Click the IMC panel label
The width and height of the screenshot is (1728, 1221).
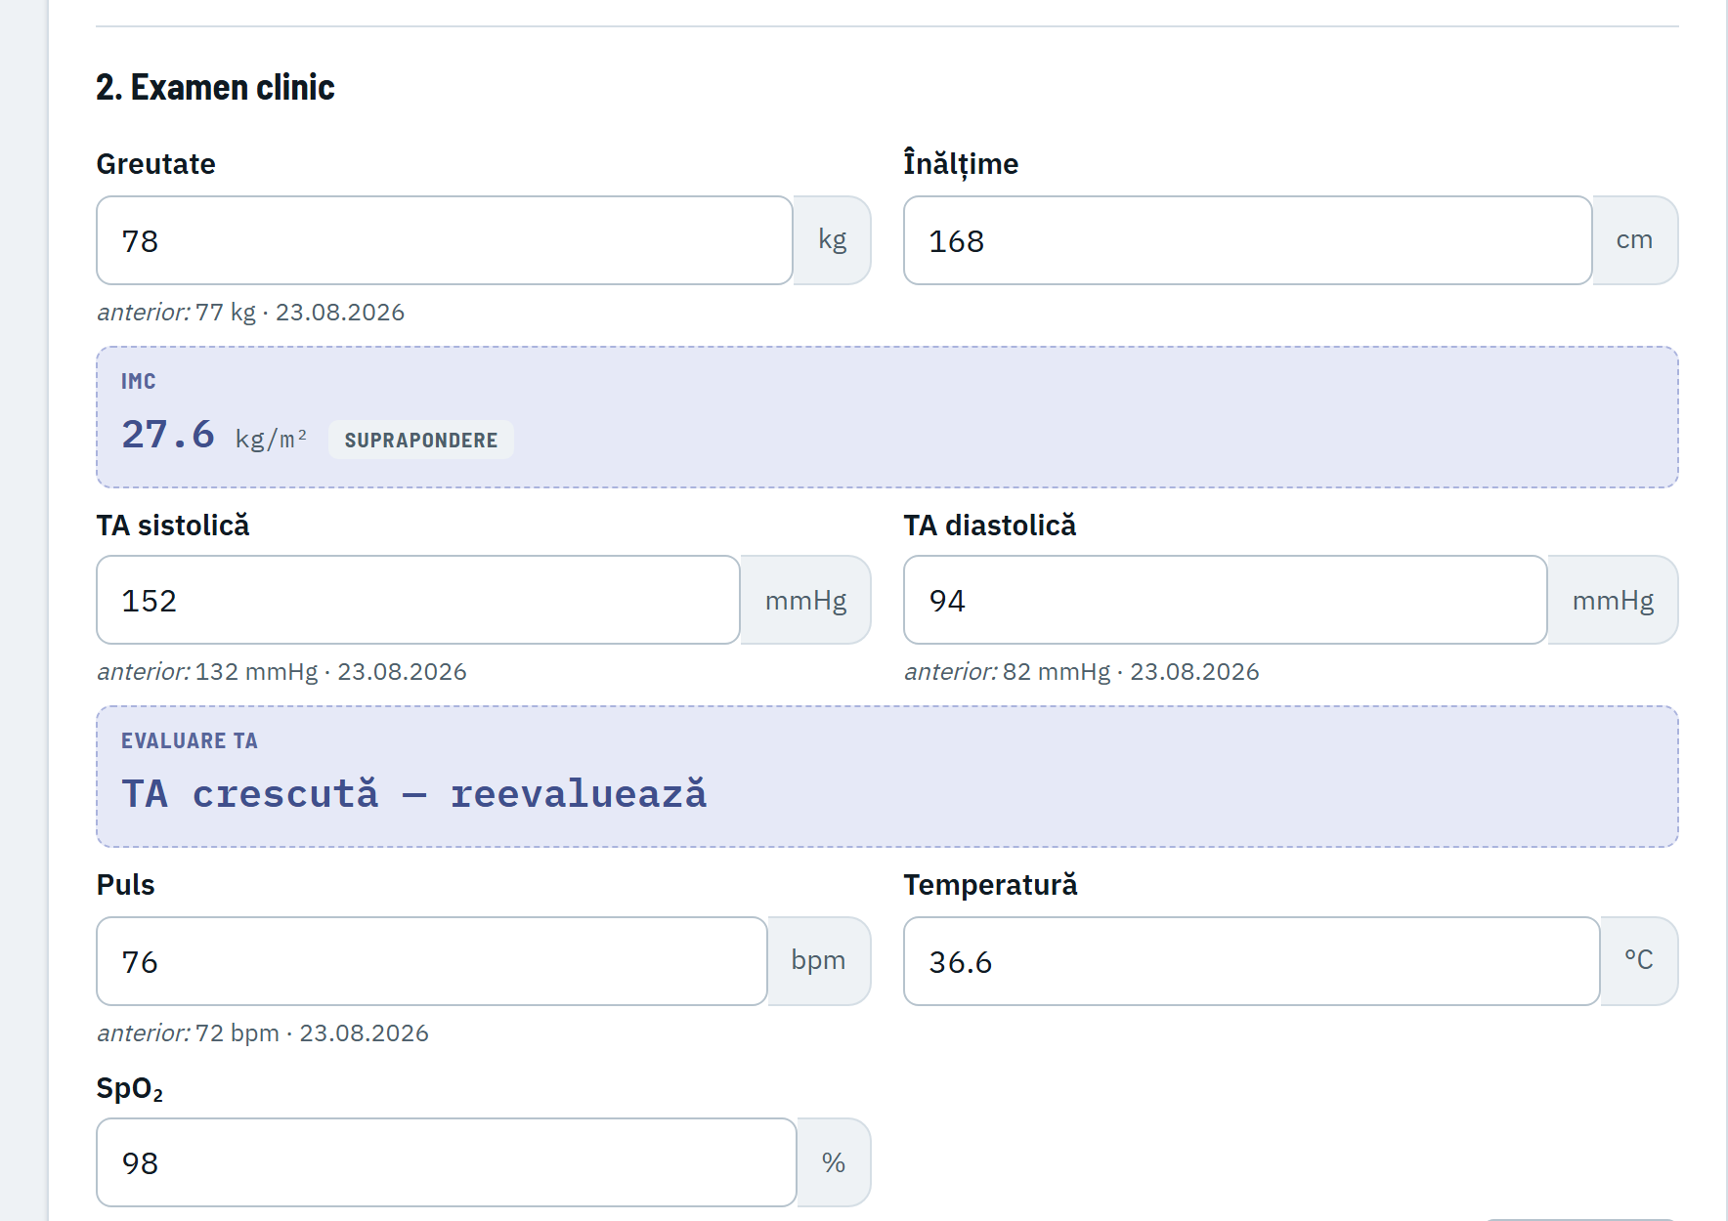tap(139, 382)
